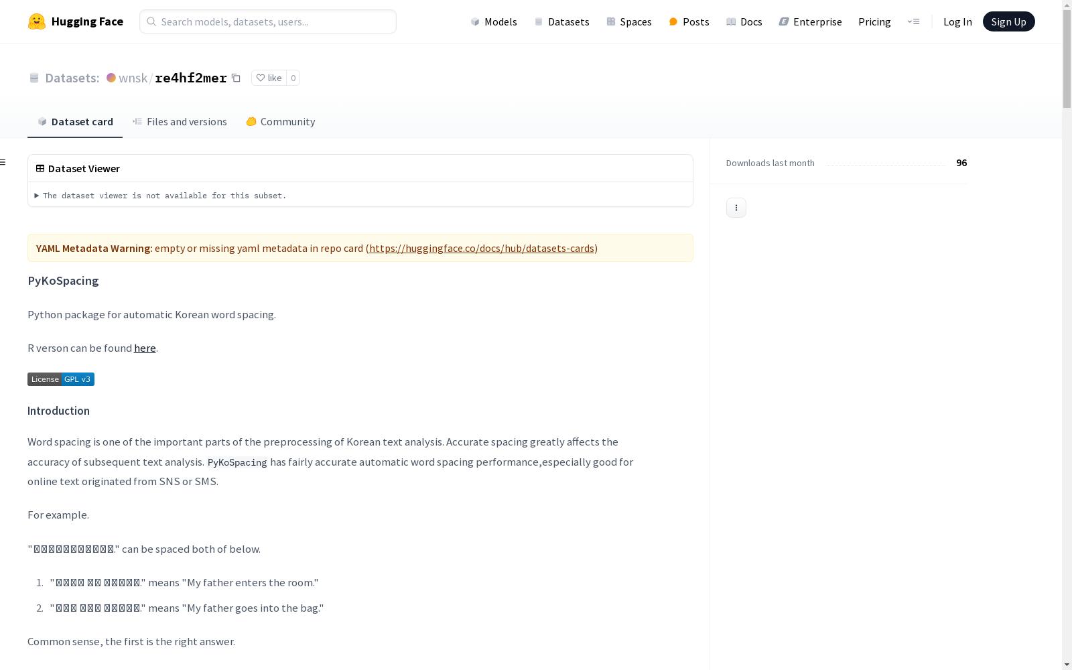Screen dimensions: 1072x670
Task: Follow the 'here' link for R version
Action: pos(145,348)
